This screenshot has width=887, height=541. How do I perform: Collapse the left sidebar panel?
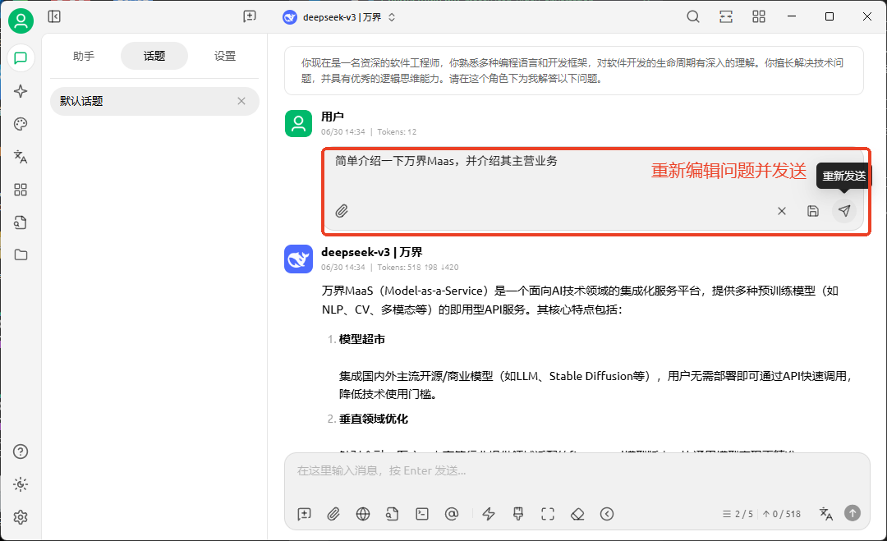(54, 16)
